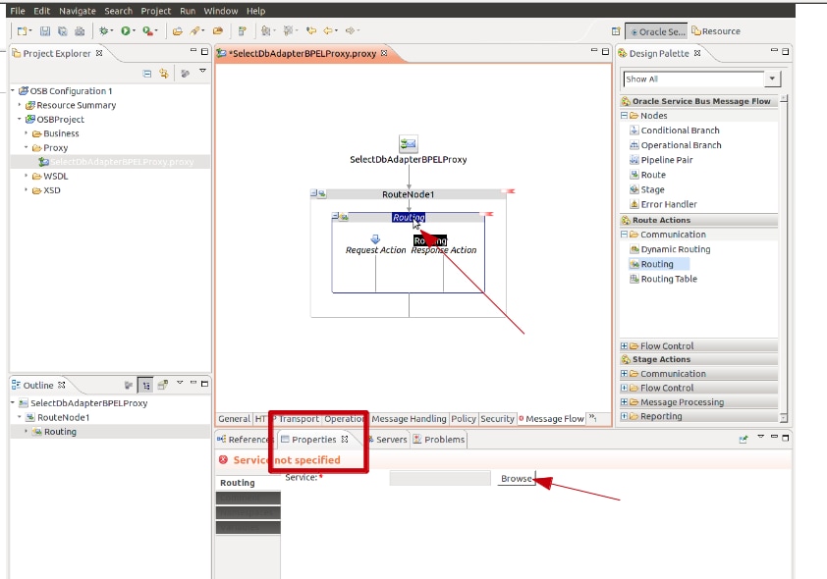Viewport: 827px width, 579px height.
Task: Open the Show All palette filter dropdown
Action: 772,79
